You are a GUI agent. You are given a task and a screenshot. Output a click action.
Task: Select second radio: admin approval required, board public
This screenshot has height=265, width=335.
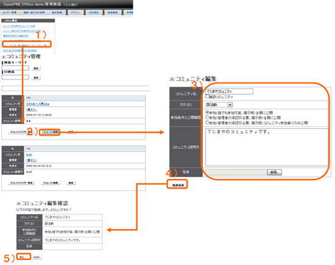click(x=207, y=117)
